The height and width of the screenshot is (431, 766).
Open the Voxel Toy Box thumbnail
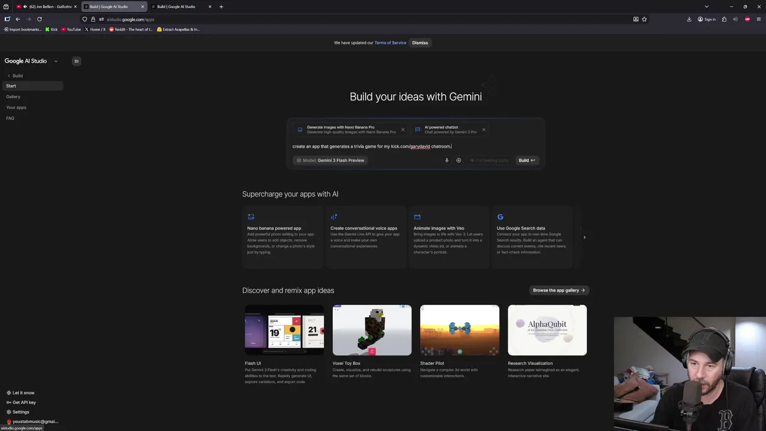click(x=372, y=330)
